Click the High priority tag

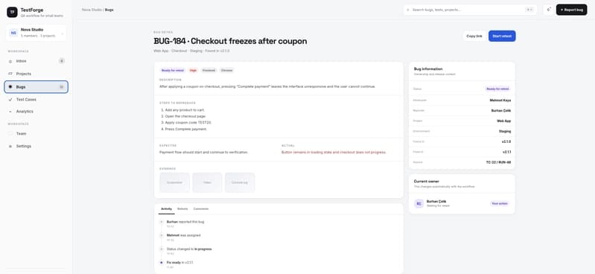193,70
